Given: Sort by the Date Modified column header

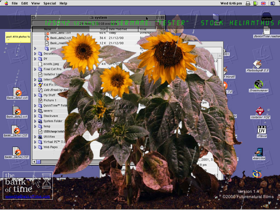Looking at the screenshot, I should click(x=123, y=29).
